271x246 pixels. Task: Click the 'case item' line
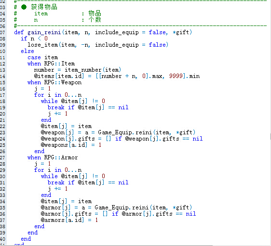[43, 57]
